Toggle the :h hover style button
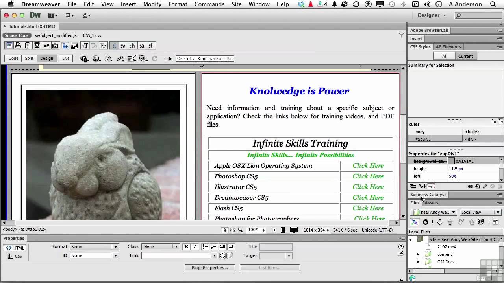The width and height of the screenshot is (504, 283). [x=132, y=46]
